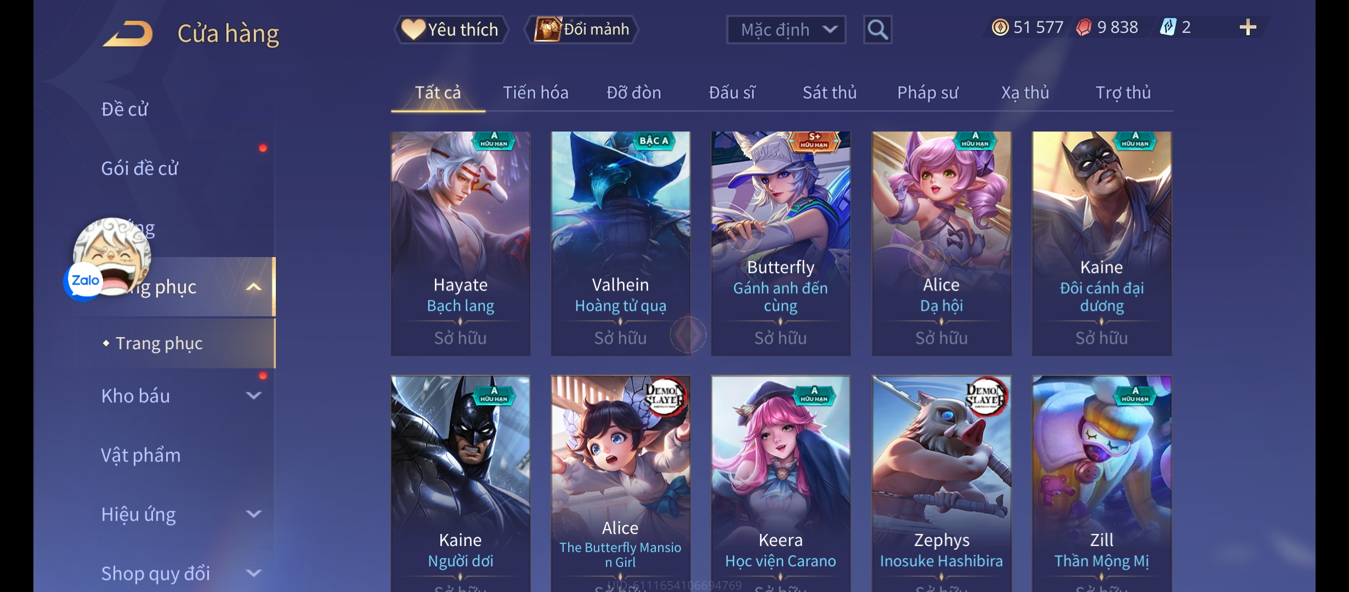Select Trang phục sub-item in sidebar
Image resolution: width=1349 pixels, height=592 pixels.
[159, 343]
